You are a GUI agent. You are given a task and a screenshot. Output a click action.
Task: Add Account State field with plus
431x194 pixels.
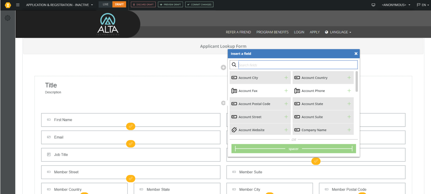coord(349,104)
